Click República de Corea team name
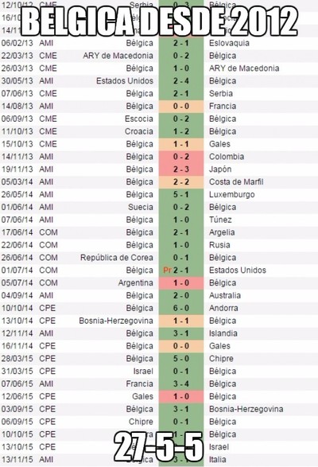Image resolution: width=318 pixels, height=467 pixels. pyautogui.click(x=117, y=258)
